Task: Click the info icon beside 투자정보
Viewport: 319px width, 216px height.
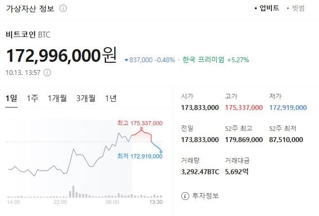Action: pyautogui.click(x=185, y=196)
